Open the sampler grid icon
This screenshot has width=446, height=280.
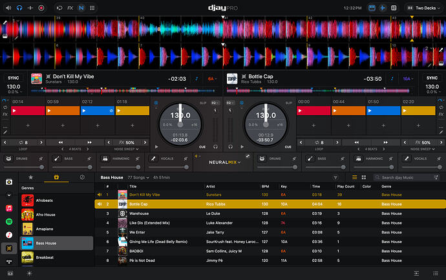coord(92,8)
